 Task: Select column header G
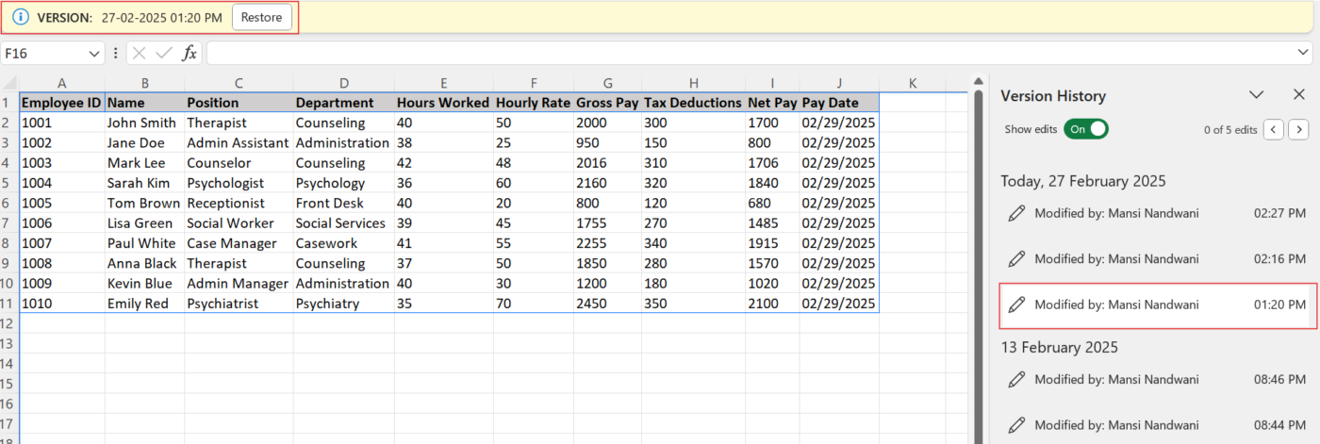(x=607, y=83)
